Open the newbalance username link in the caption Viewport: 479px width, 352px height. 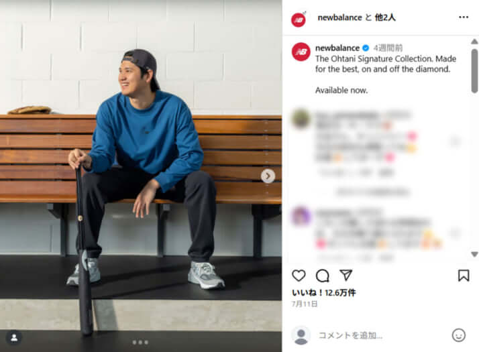337,48
